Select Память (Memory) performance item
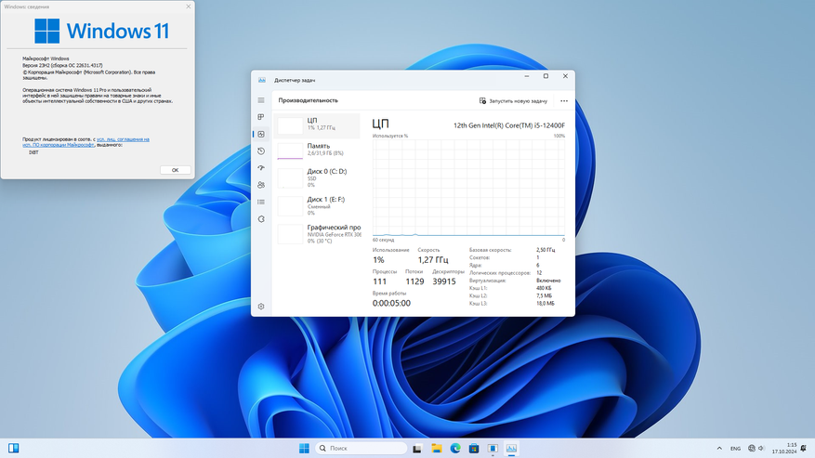 click(318, 150)
